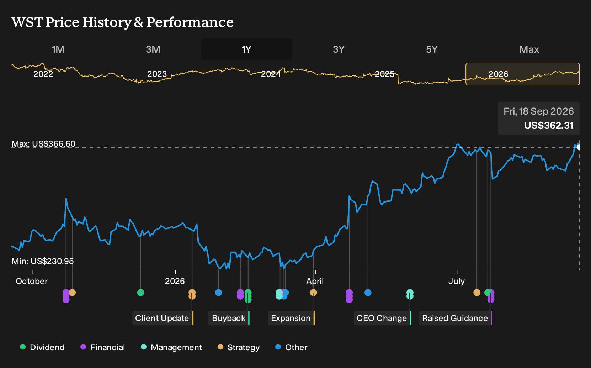Screen dimensions: 591x368
Task: Click the teal Management marker above CEO Change
Action: point(410,294)
